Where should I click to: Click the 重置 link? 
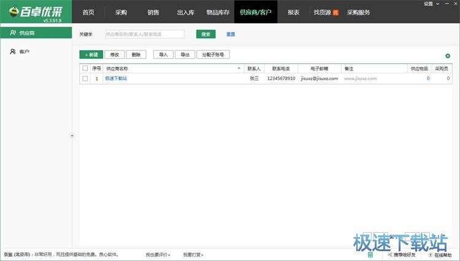[x=231, y=34]
